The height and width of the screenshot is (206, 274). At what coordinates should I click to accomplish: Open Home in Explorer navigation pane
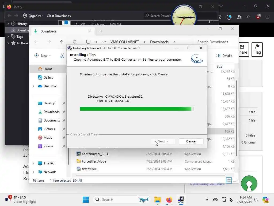(48, 69)
